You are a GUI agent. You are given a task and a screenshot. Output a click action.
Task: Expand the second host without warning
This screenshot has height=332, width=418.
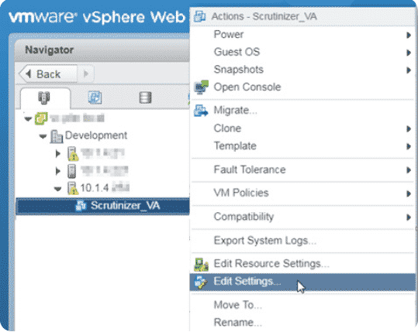57,171
